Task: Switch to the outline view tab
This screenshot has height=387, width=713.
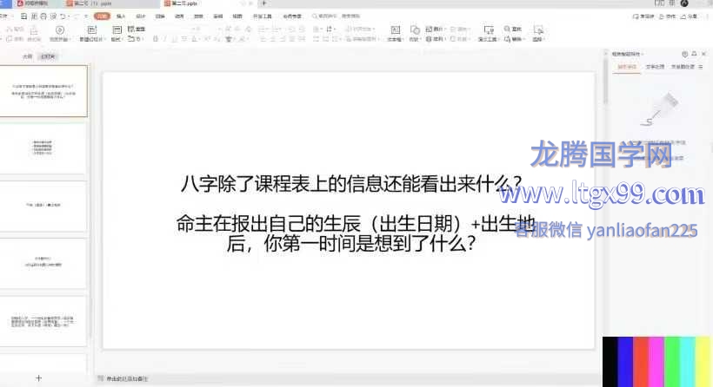Action: (x=28, y=56)
